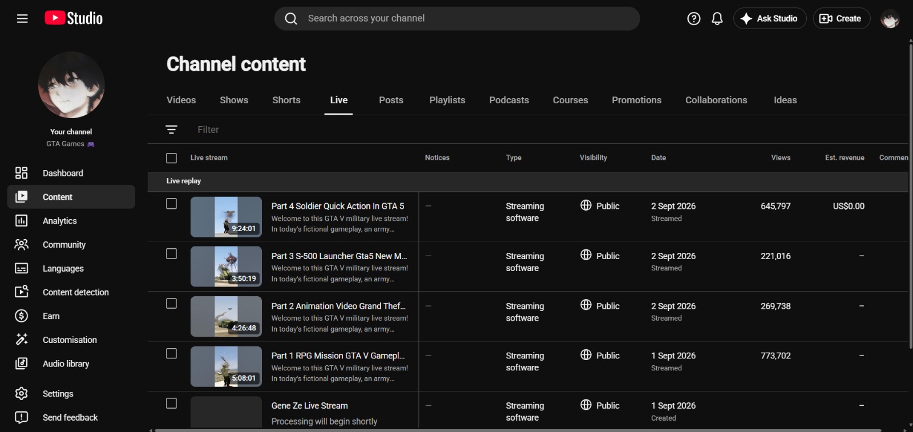Open visibility dropdown for Part 1 stream
Screen dimensions: 913x432
(600, 356)
